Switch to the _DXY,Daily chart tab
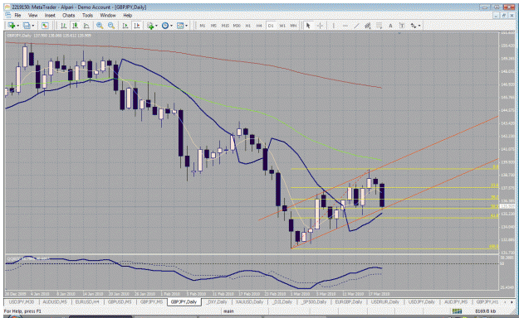Image resolution: width=519 pixels, height=318 pixels. click(x=217, y=301)
